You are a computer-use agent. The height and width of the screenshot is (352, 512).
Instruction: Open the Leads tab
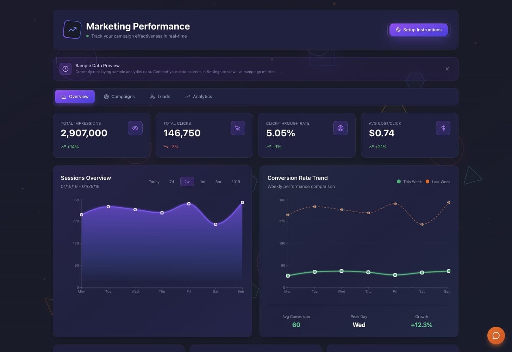(160, 97)
